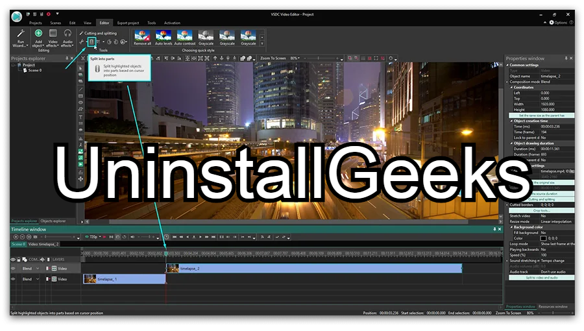Open the zoom percentage 80% dropdown

click(x=295, y=58)
